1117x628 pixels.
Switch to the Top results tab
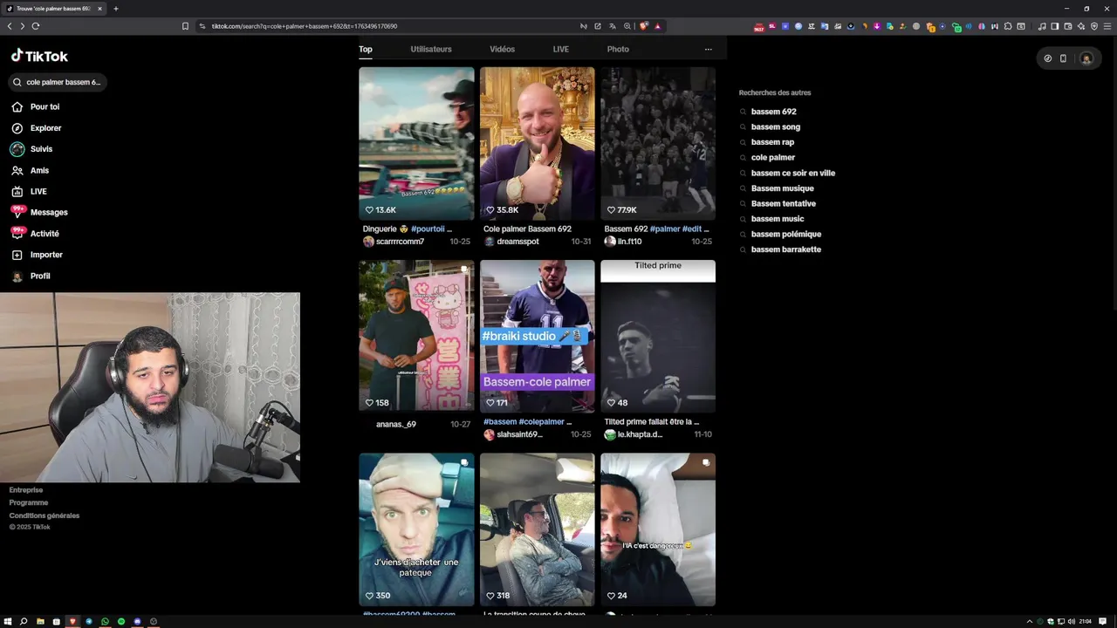366,49
